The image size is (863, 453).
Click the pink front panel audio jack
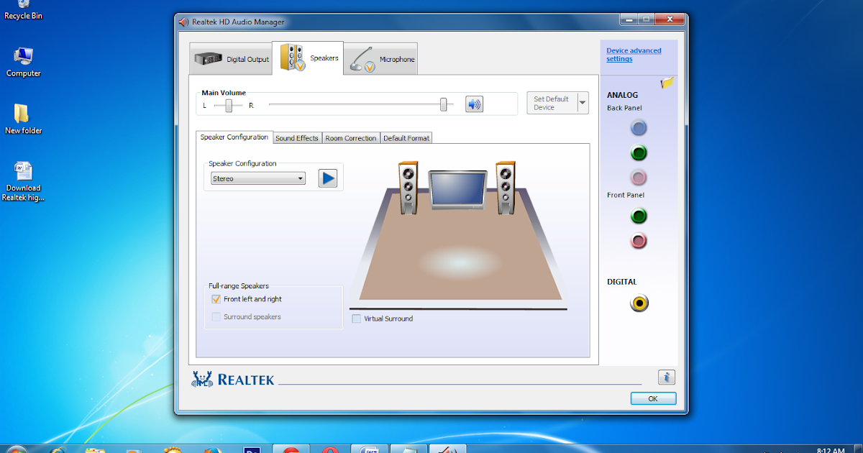(639, 241)
